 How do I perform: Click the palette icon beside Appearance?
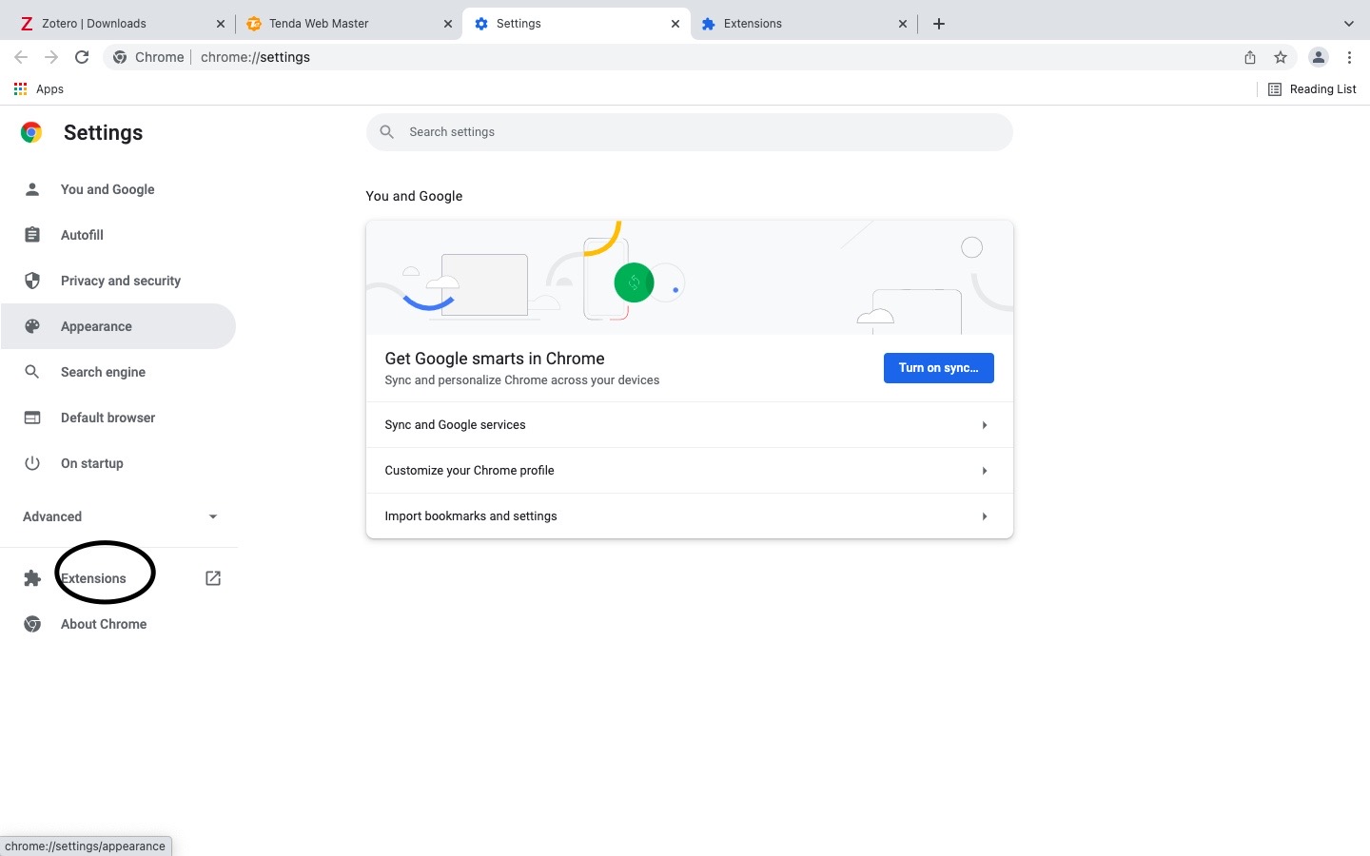click(x=32, y=326)
